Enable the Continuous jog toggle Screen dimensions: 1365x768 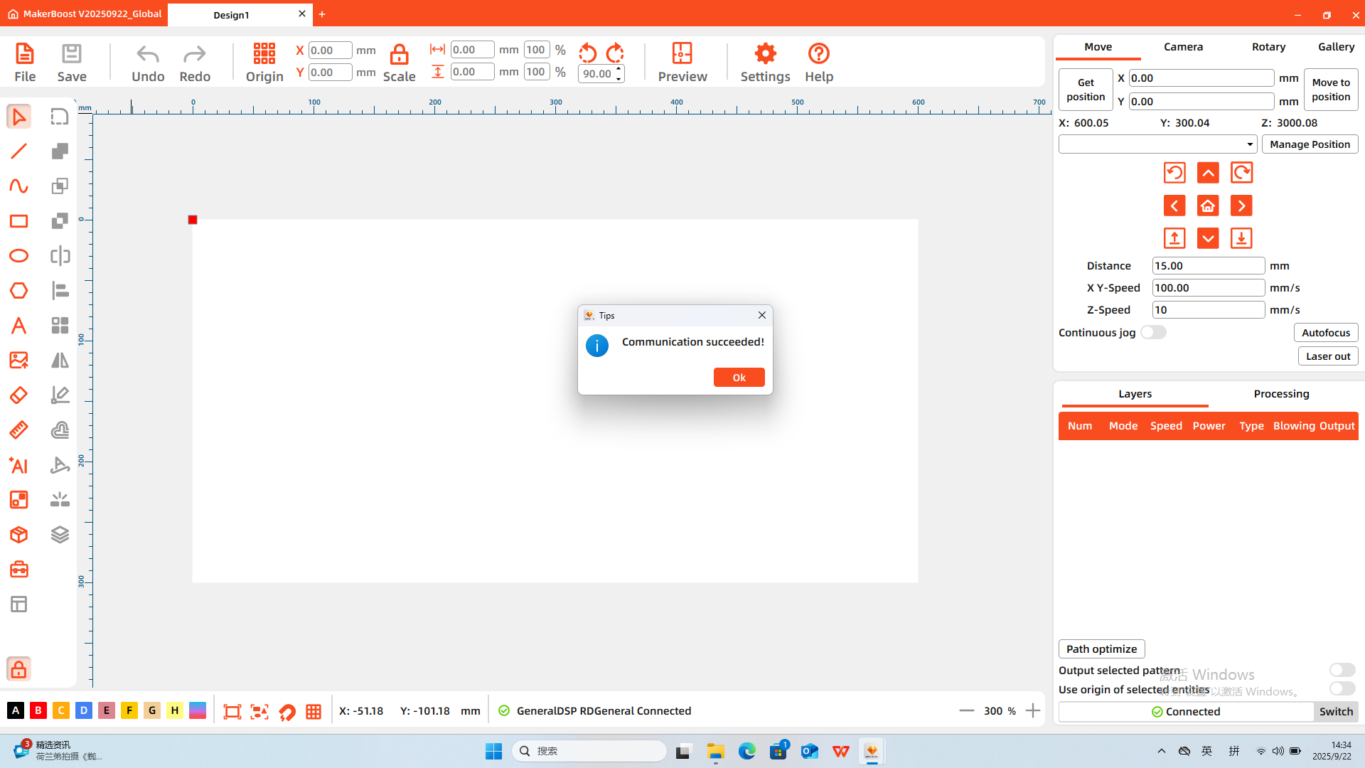pos(1153,332)
